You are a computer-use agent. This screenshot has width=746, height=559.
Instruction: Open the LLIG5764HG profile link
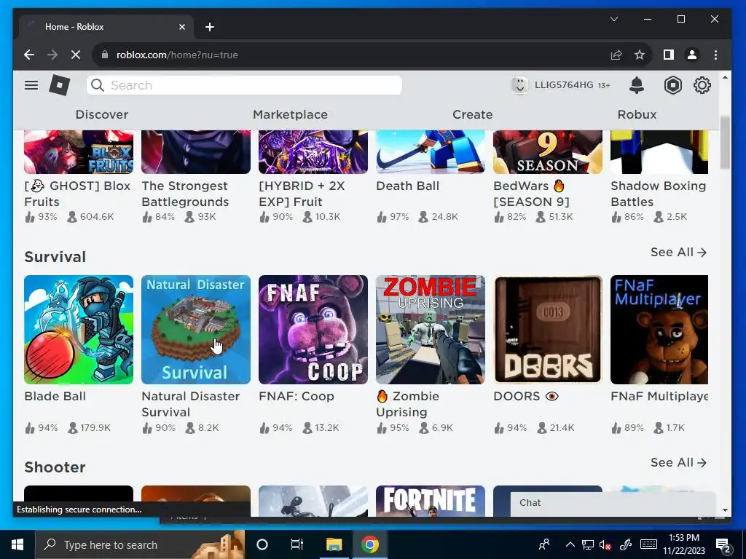coord(564,85)
